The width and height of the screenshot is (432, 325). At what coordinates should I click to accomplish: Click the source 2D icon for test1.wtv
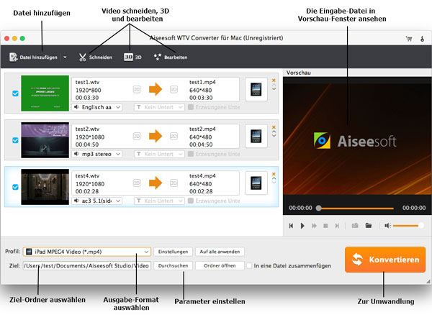click(137, 89)
